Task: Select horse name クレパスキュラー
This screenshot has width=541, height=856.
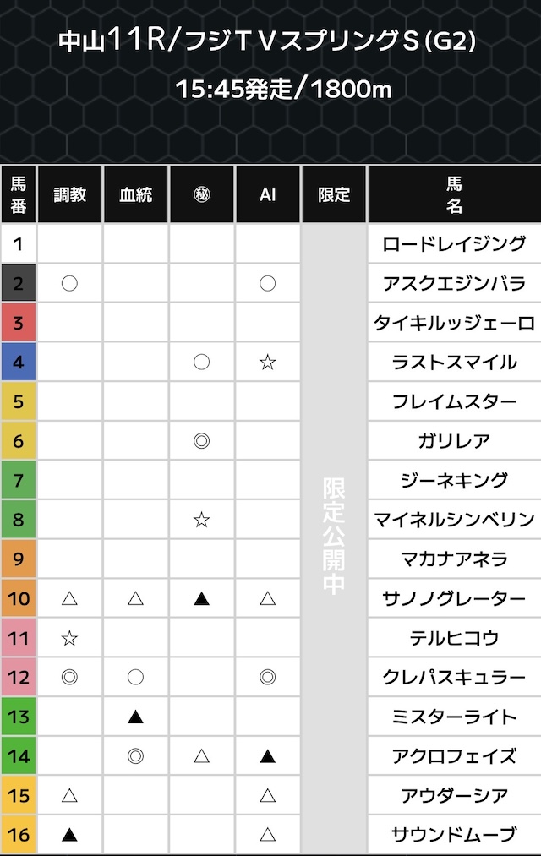Action: click(x=454, y=677)
